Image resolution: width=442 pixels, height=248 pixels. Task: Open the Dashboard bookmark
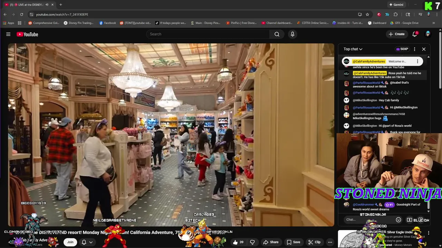pyautogui.click(x=377, y=23)
